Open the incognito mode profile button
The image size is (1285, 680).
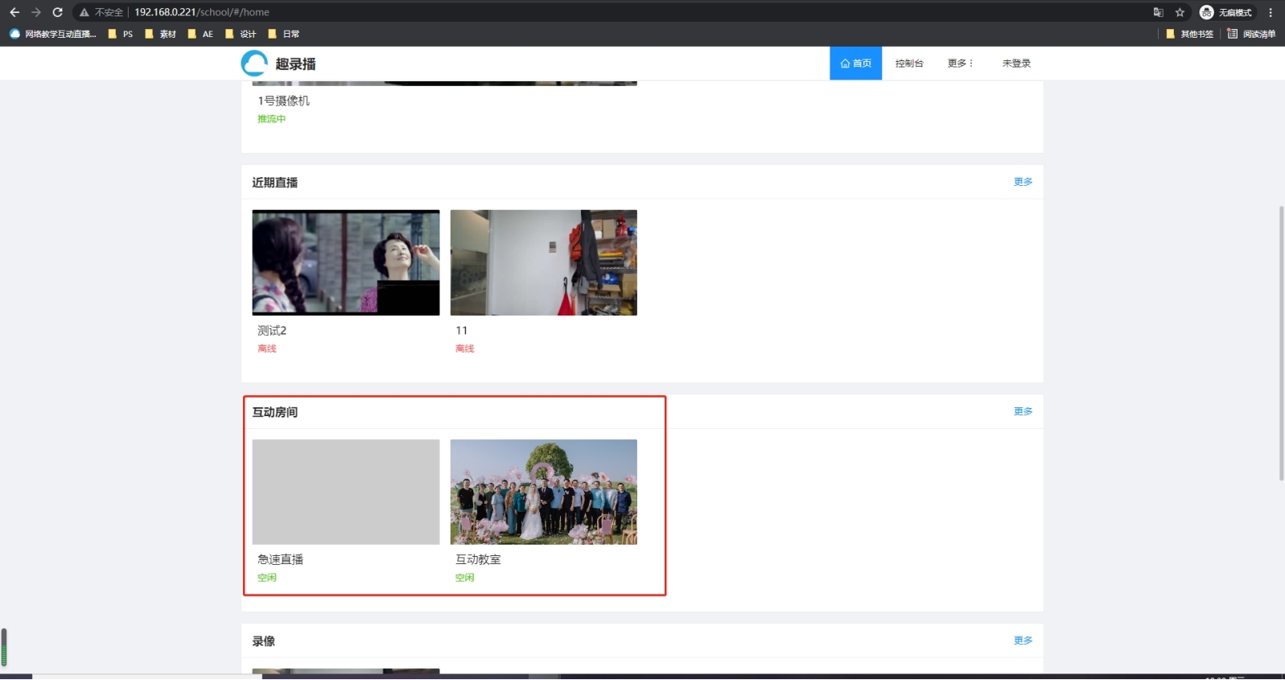coord(1226,12)
